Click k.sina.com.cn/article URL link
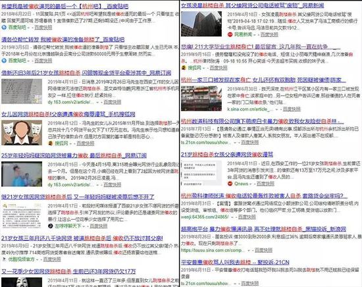 (x=250, y=109)
